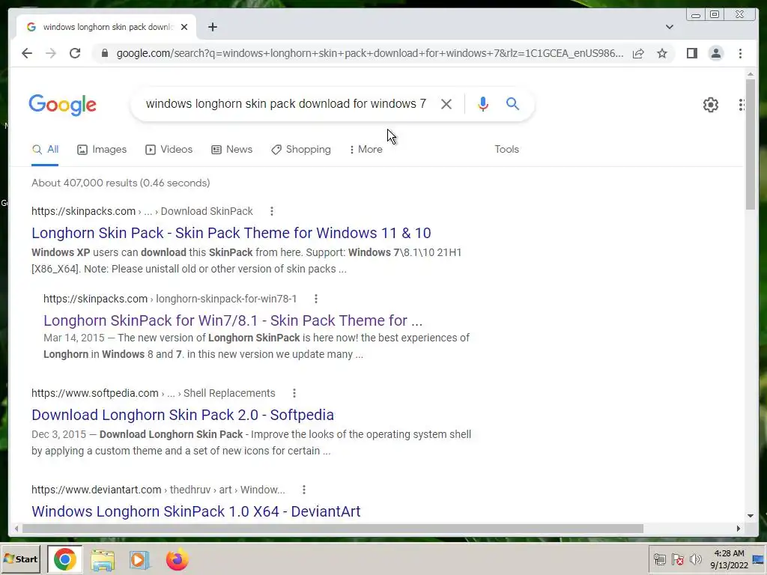Image resolution: width=767 pixels, height=575 pixels.
Task: Open the network tray icon
Action: pos(659,559)
